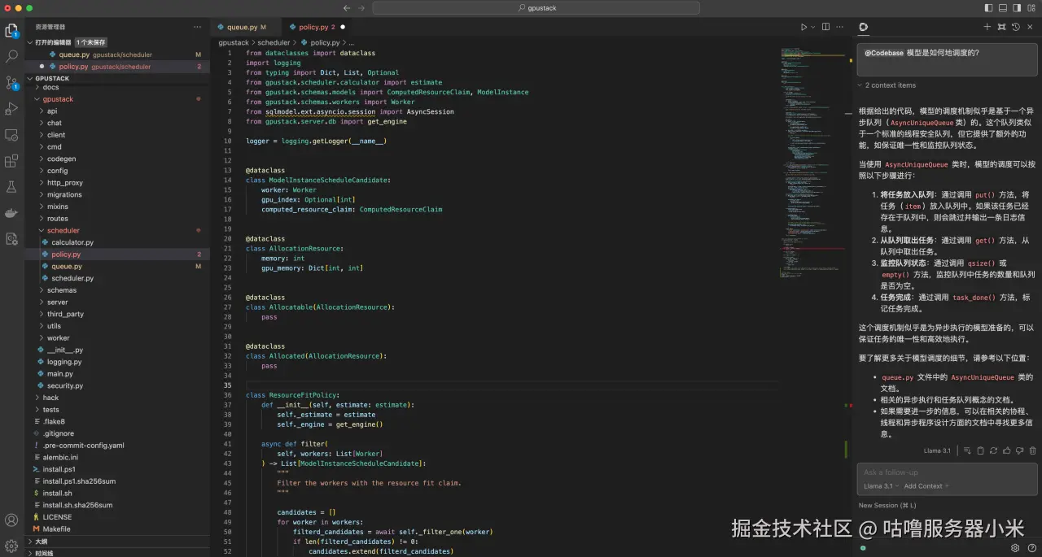Image resolution: width=1042 pixels, height=557 pixels.
Task: Toggle the primary sidebar layout button
Action: 989,8
